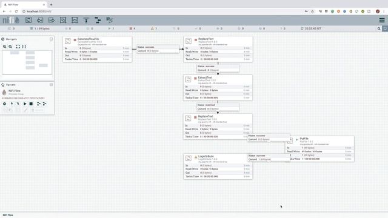Image resolution: width=388 pixels, height=218 pixels.
Task: Reload the browser page
Action: 16,12
